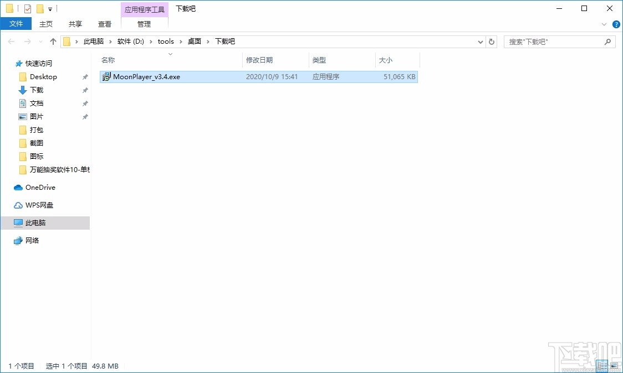Viewport: 623px width, 373px height.
Task: Unpin Desktop from Quick access
Action: coord(84,76)
